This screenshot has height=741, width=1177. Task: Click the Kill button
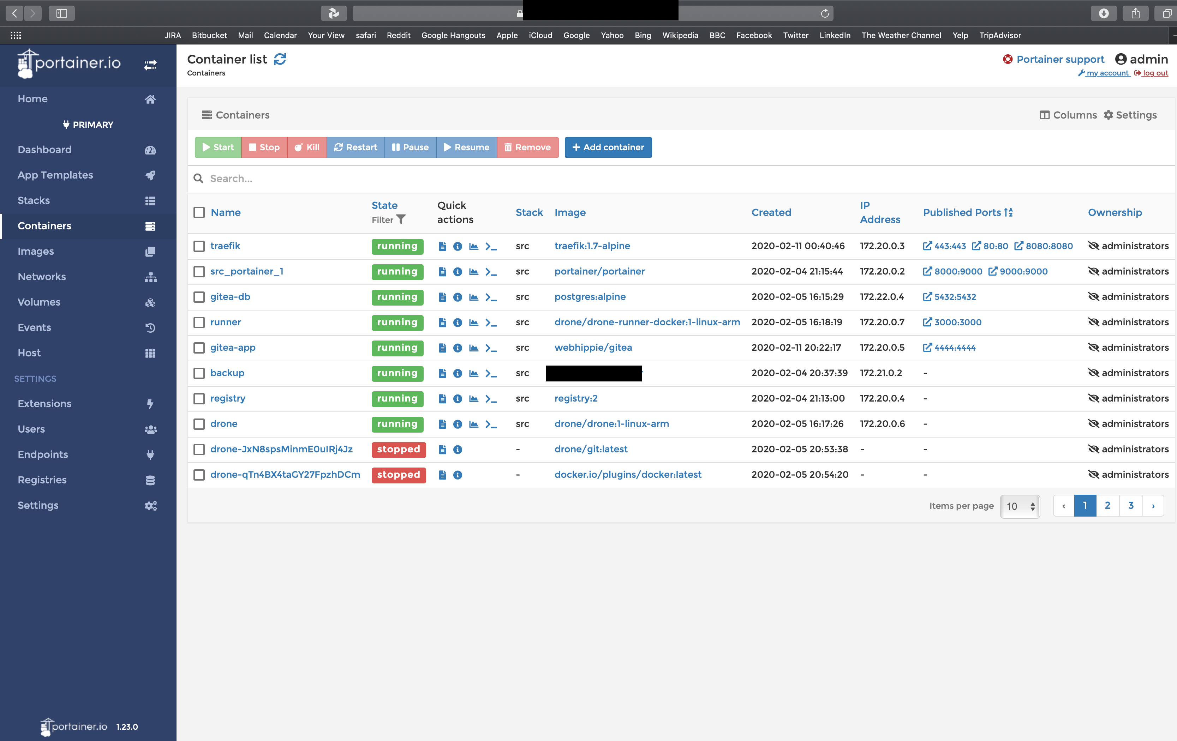click(307, 147)
